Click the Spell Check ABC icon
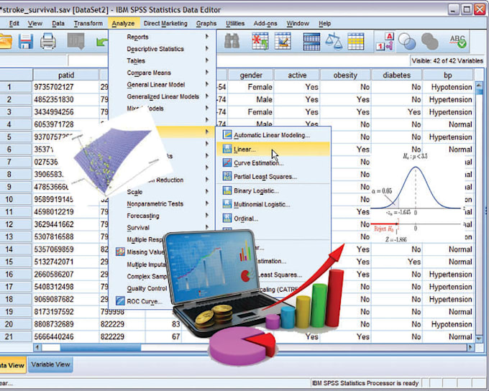Image resolution: width=489 pixels, height=391 pixels. 457,41
